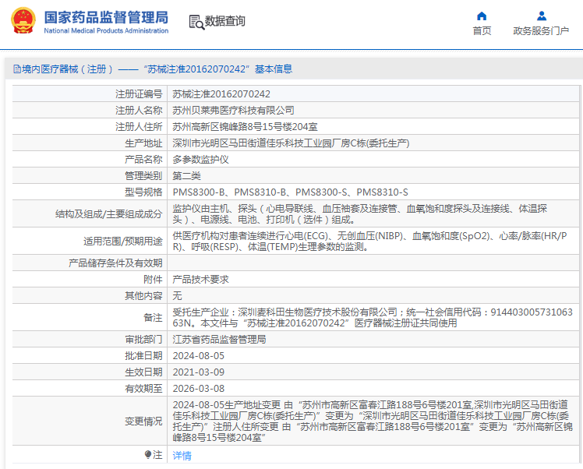Click the 注册人名称 label cell

pos(90,111)
